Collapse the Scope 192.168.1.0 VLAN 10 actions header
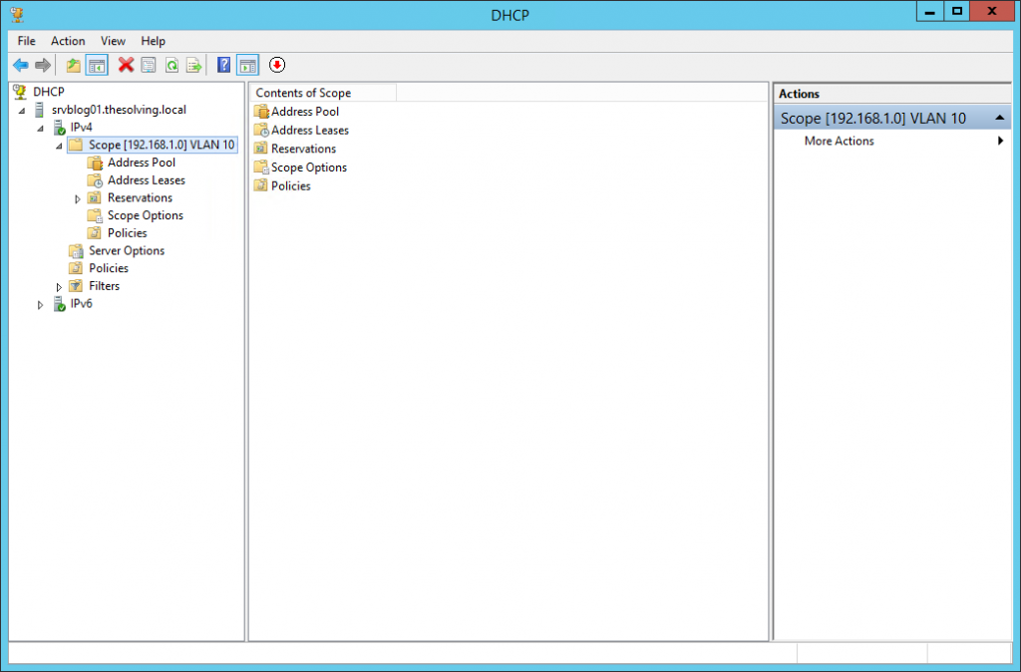 [1001, 117]
